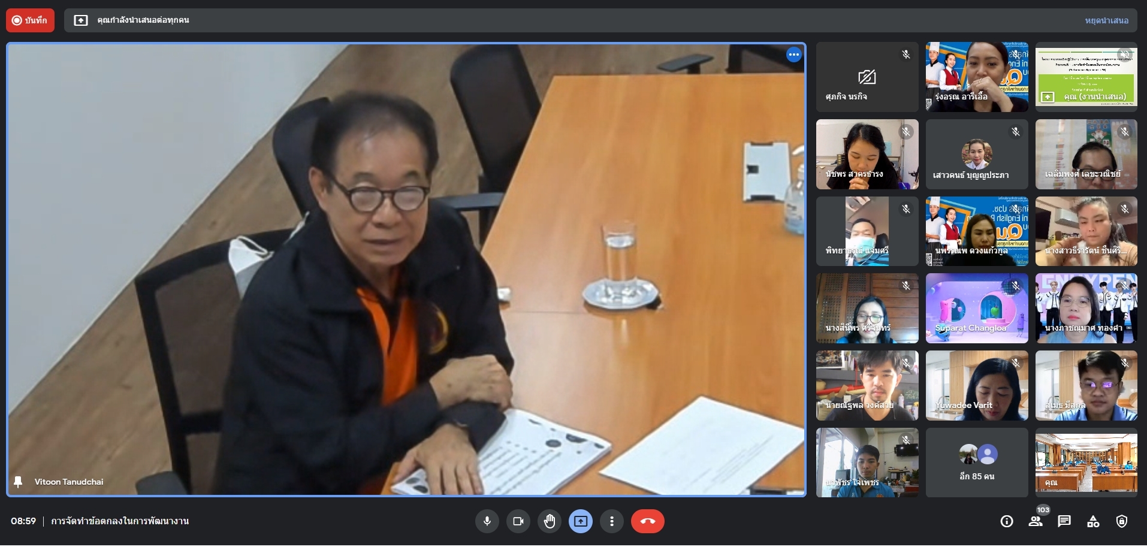Screen dimensions: 1147x547
Task: Toggle the camera button
Action: [x=518, y=521]
